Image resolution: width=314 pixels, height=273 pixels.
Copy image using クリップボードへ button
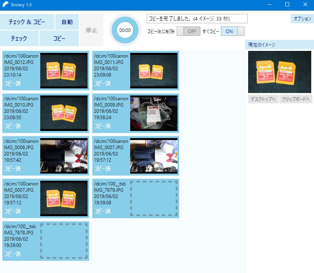(x=296, y=99)
